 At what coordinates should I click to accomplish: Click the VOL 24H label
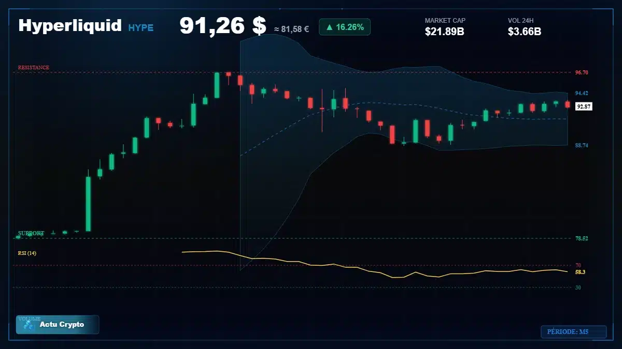coord(521,21)
